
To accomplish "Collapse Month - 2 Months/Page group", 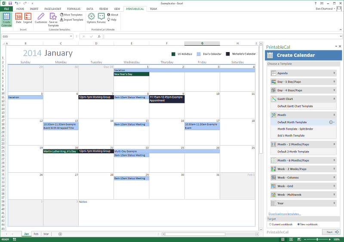I will pyautogui.click(x=335, y=144).
